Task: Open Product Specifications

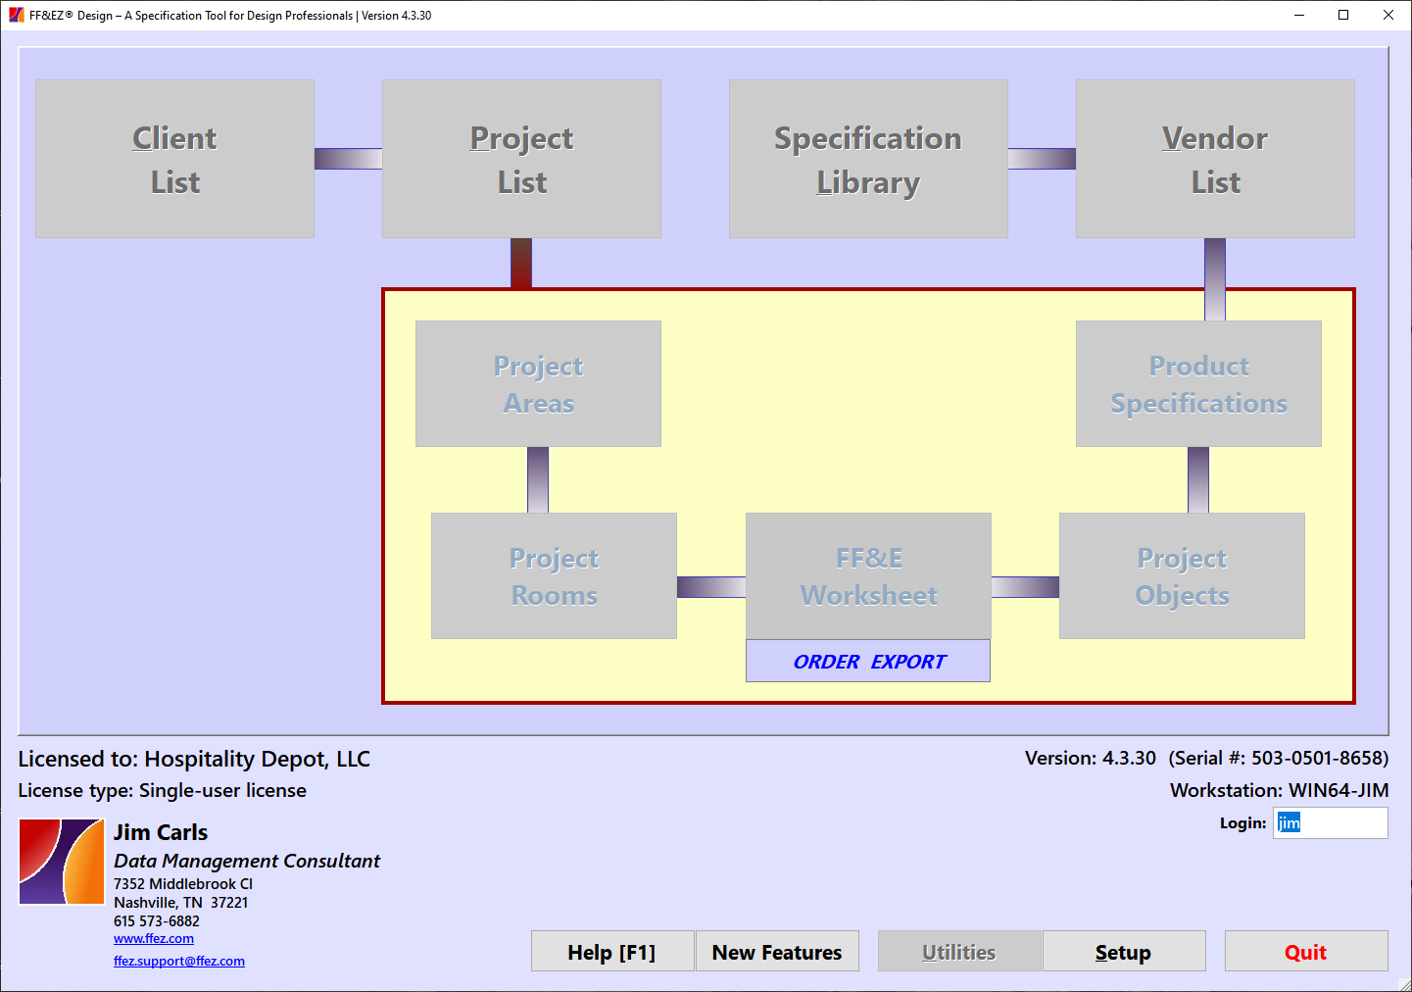Action: tap(1198, 383)
